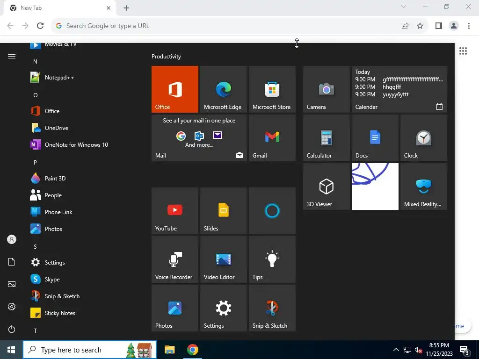
Task: Show hidden system tray icons
Action: pos(396,350)
